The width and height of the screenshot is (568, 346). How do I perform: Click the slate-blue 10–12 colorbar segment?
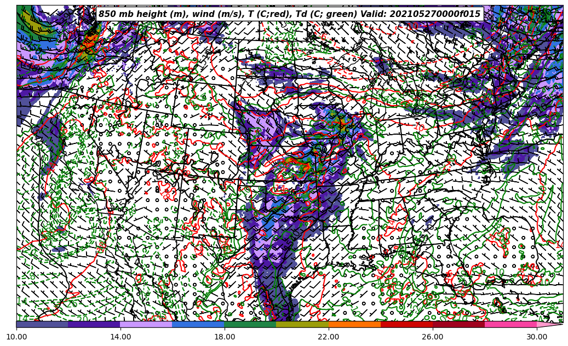pos(42,324)
